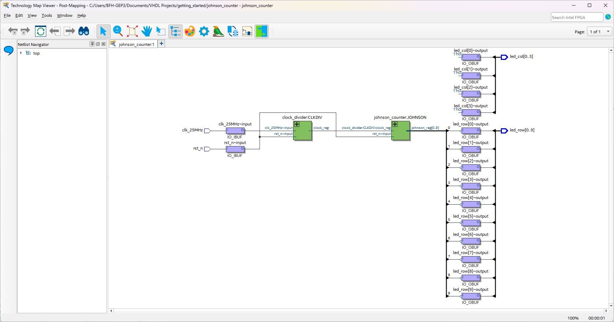Select the rst_n~input IO_IBUF block
This screenshot has height=322, width=614.
pyautogui.click(x=235, y=149)
